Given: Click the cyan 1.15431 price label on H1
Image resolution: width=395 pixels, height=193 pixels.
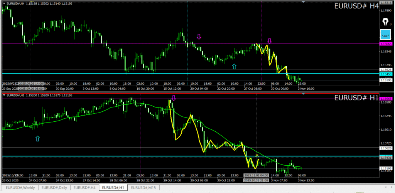Looking at the screenshot, I should 386,158.
